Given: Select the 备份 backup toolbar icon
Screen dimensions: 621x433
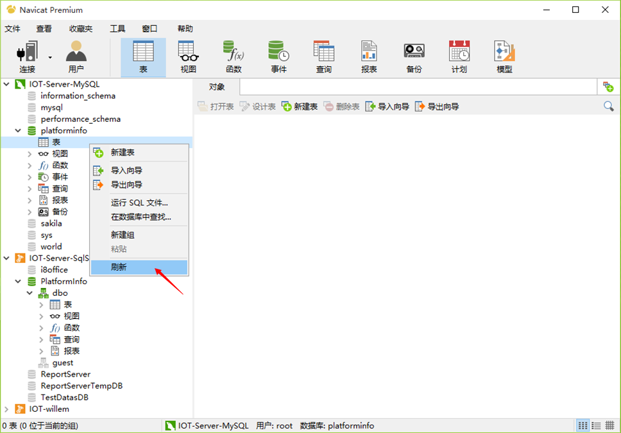Looking at the screenshot, I should [414, 57].
